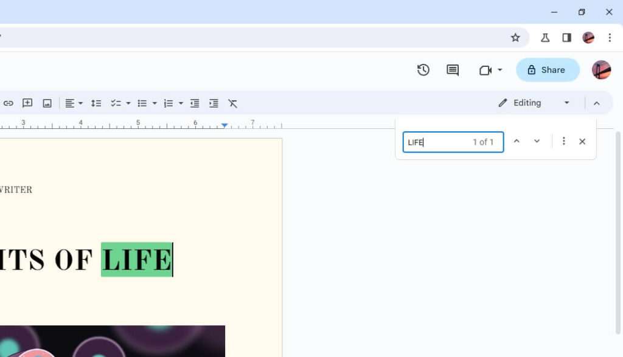Bookmark this page with the star icon

(515, 37)
